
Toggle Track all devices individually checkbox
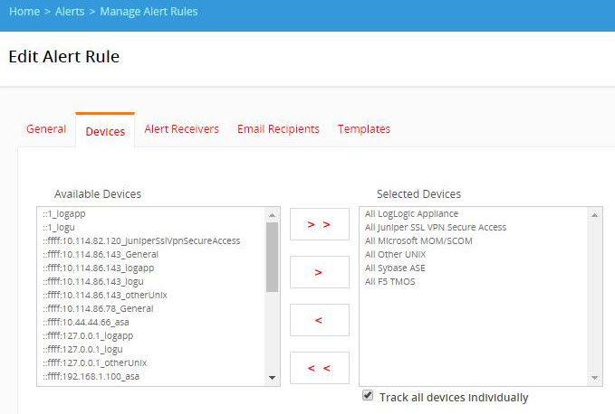click(367, 396)
